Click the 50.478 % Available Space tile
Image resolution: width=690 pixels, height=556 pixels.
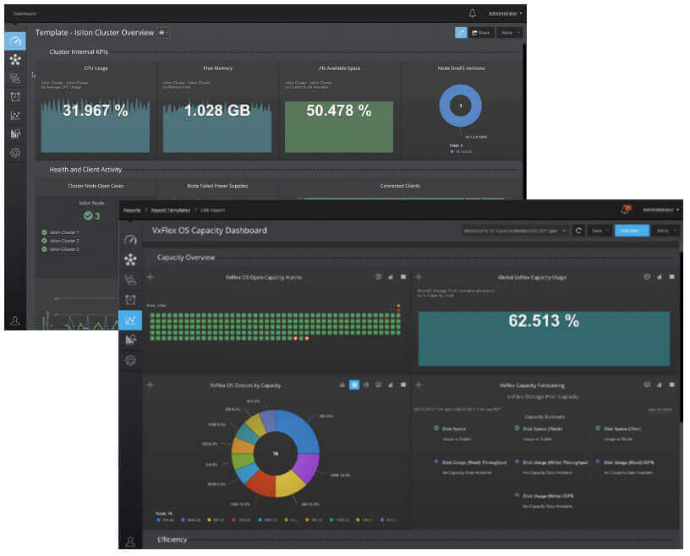[339, 127]
